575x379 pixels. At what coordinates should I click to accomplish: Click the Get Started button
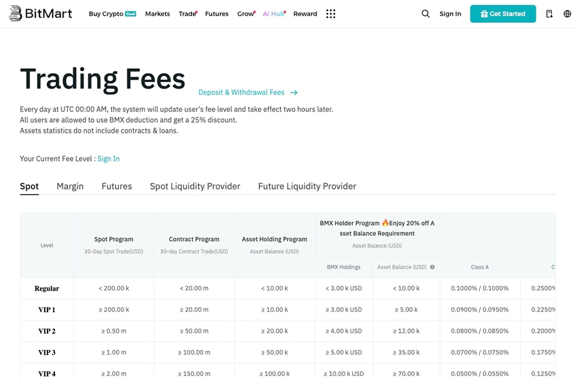point(503,13)
